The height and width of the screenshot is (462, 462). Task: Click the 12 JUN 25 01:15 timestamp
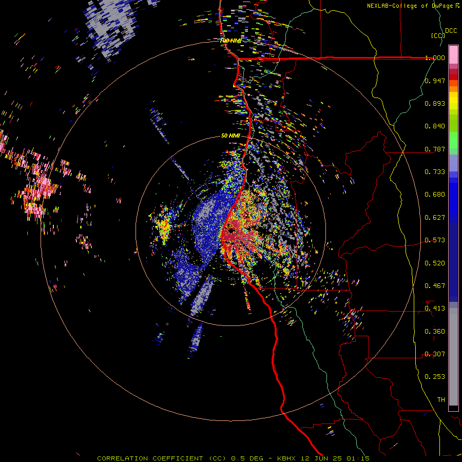pyautogui.click(x=335, y=458)
